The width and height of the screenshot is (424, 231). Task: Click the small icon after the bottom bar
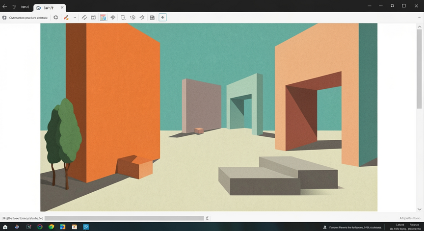pyautogui.click(x=208, y=218)
